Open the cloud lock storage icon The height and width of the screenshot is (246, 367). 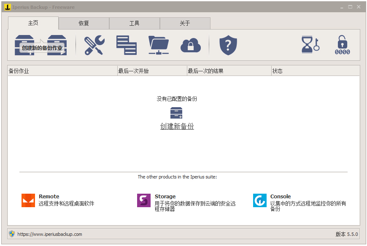pos(191,45)
